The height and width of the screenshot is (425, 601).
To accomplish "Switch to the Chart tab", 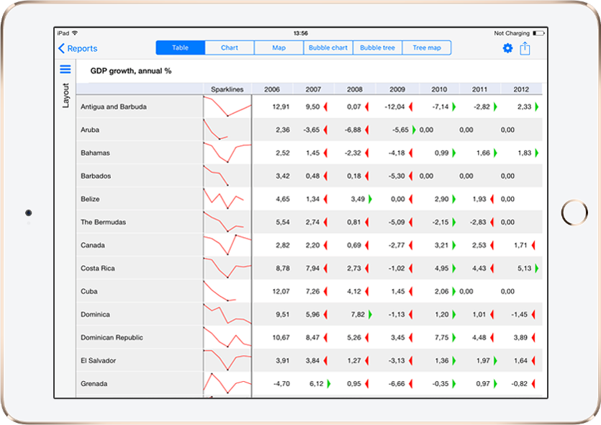I will 230,48.
